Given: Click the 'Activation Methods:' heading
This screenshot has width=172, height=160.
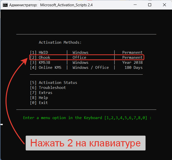Looking at the screenshot, I should point(60,42).
